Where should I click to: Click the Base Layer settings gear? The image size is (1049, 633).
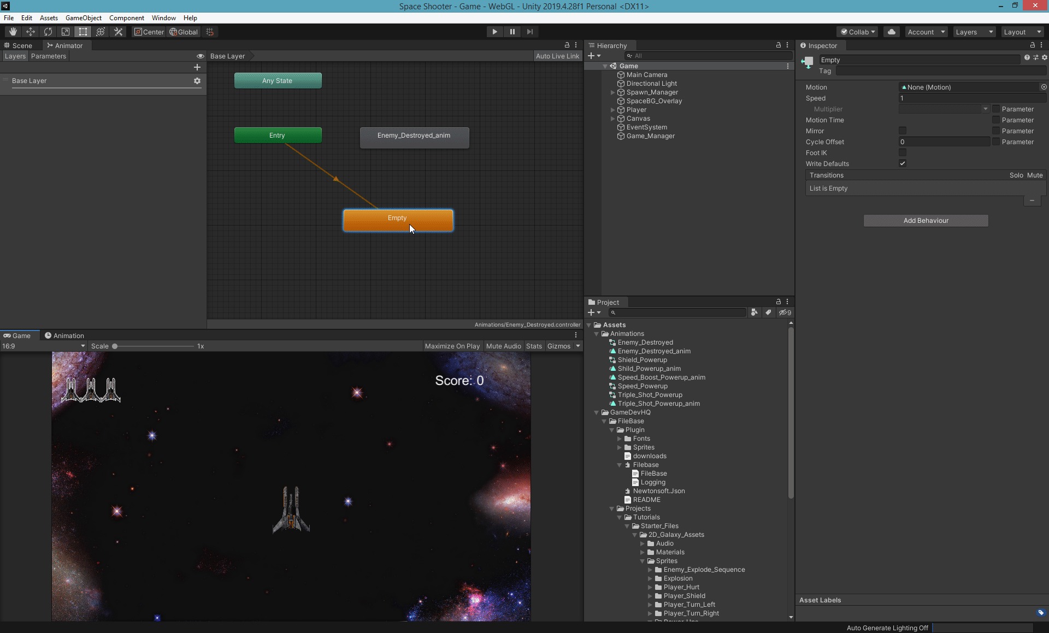pyautogui.click(x=197, y=81)
